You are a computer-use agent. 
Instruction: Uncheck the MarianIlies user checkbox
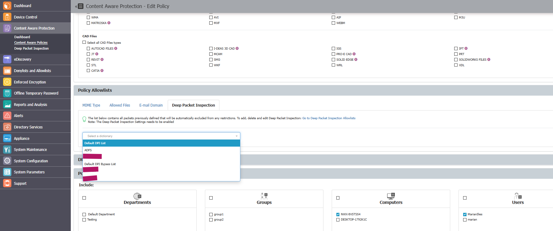(x=465, y=214)
